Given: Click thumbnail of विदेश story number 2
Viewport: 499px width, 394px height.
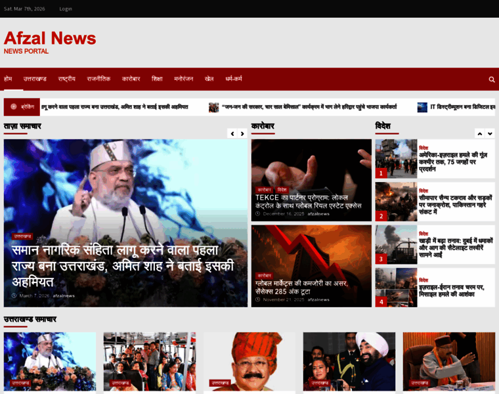Looking at the screenshot, I should click(x=396, y=202).
